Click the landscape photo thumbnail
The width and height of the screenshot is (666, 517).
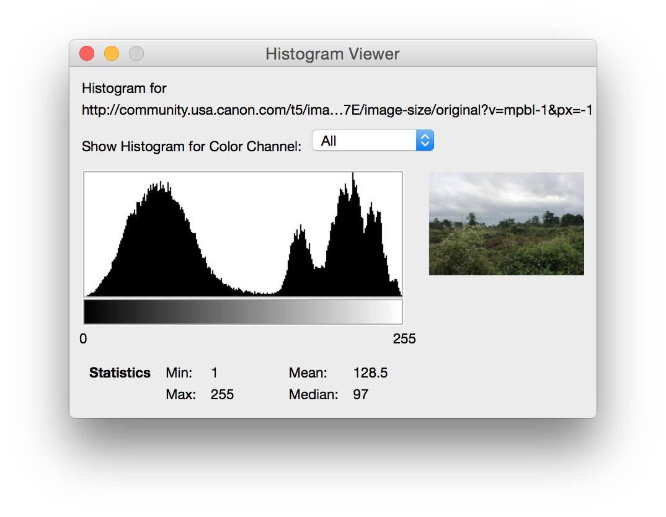[506, 223]
